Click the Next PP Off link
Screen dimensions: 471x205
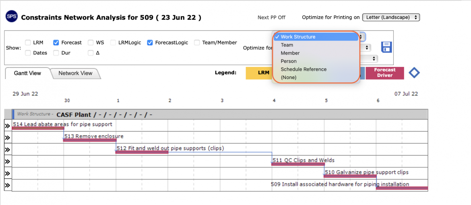tap(271, 17)
